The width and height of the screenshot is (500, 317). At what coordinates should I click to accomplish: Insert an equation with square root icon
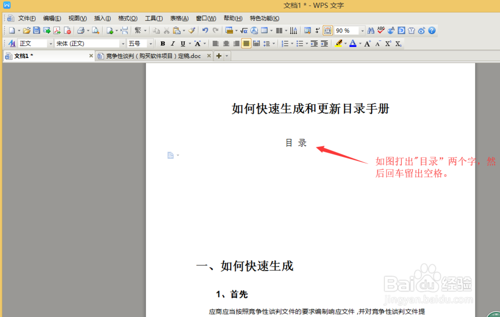tap(244, 30)
